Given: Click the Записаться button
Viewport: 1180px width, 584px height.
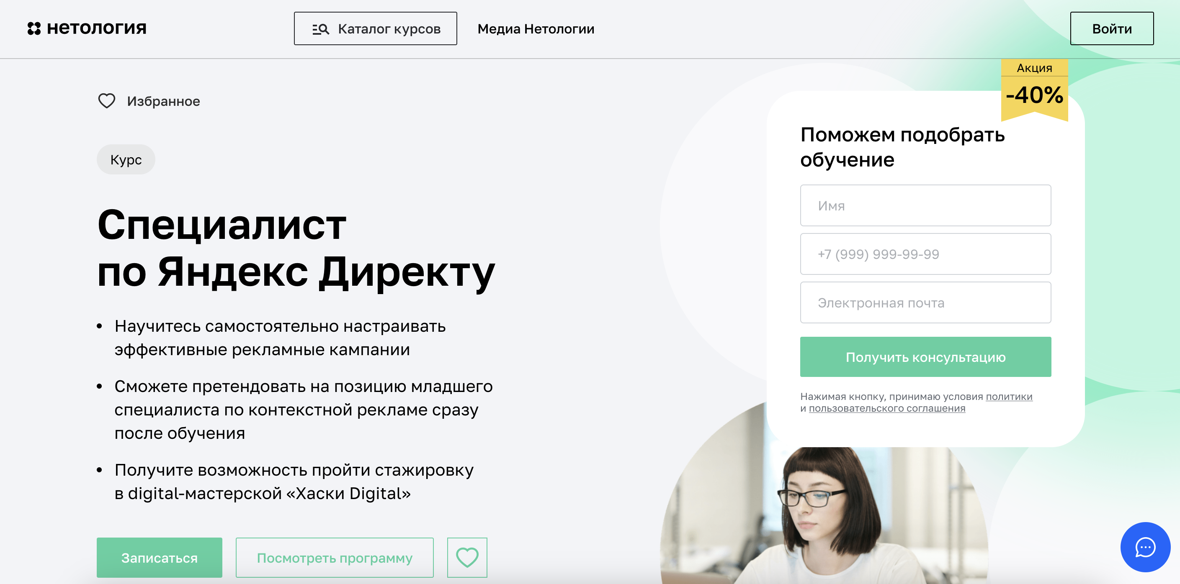Looking at the screenshot, I should [x=160, y=558].
